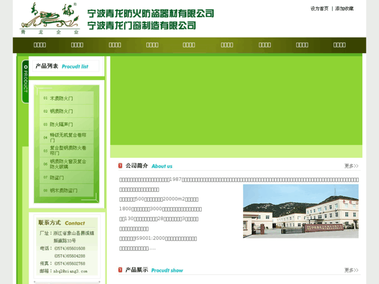Click the 青龙企业 dragon logo
The height and width of the screenshot is (284, 379).
click(50, 19)
